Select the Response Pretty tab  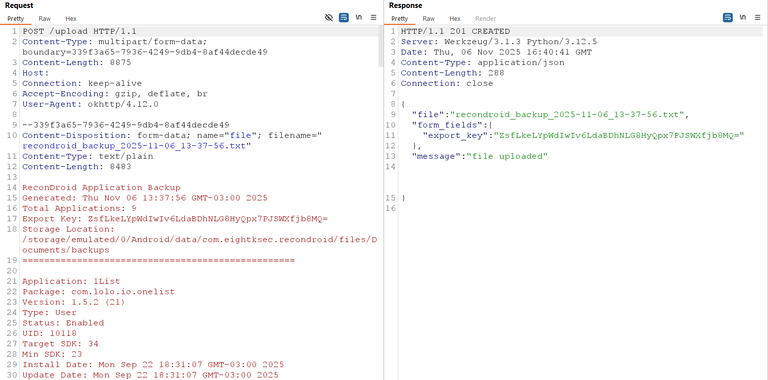tap(400, 19)
